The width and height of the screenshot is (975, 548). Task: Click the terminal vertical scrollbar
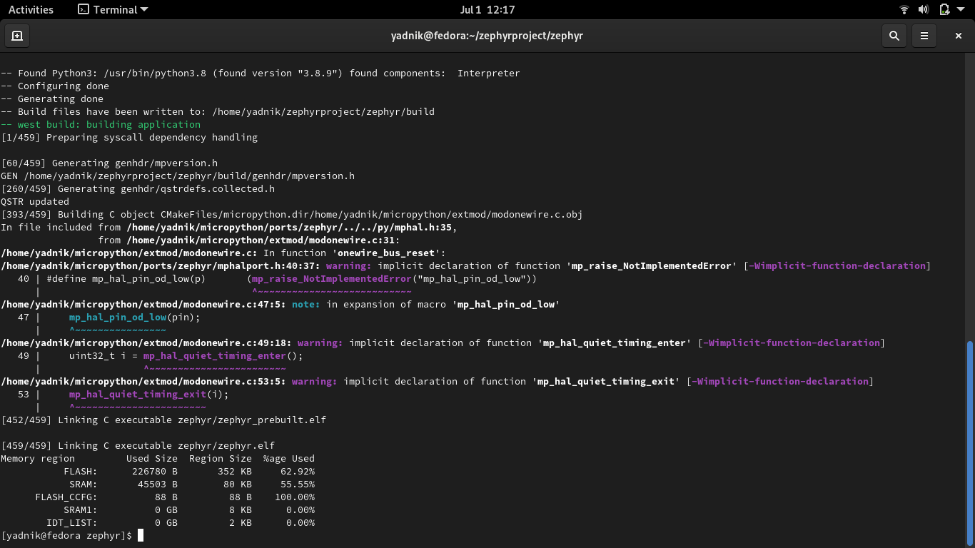coord(969,442)
